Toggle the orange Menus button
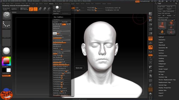The height and width of the screenshot is (100, 179). pos(137,1)
